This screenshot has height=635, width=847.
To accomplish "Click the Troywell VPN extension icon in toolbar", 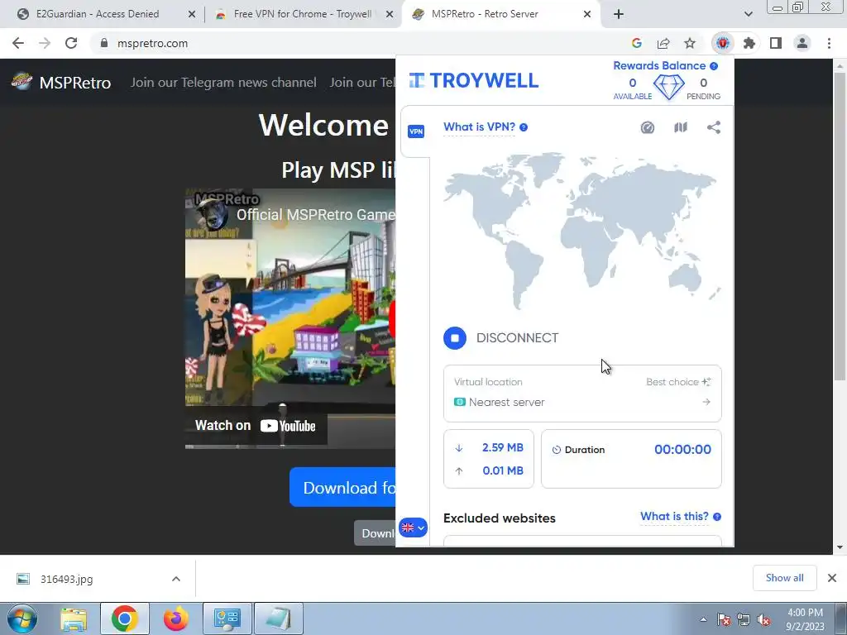I will pos(723,43).
